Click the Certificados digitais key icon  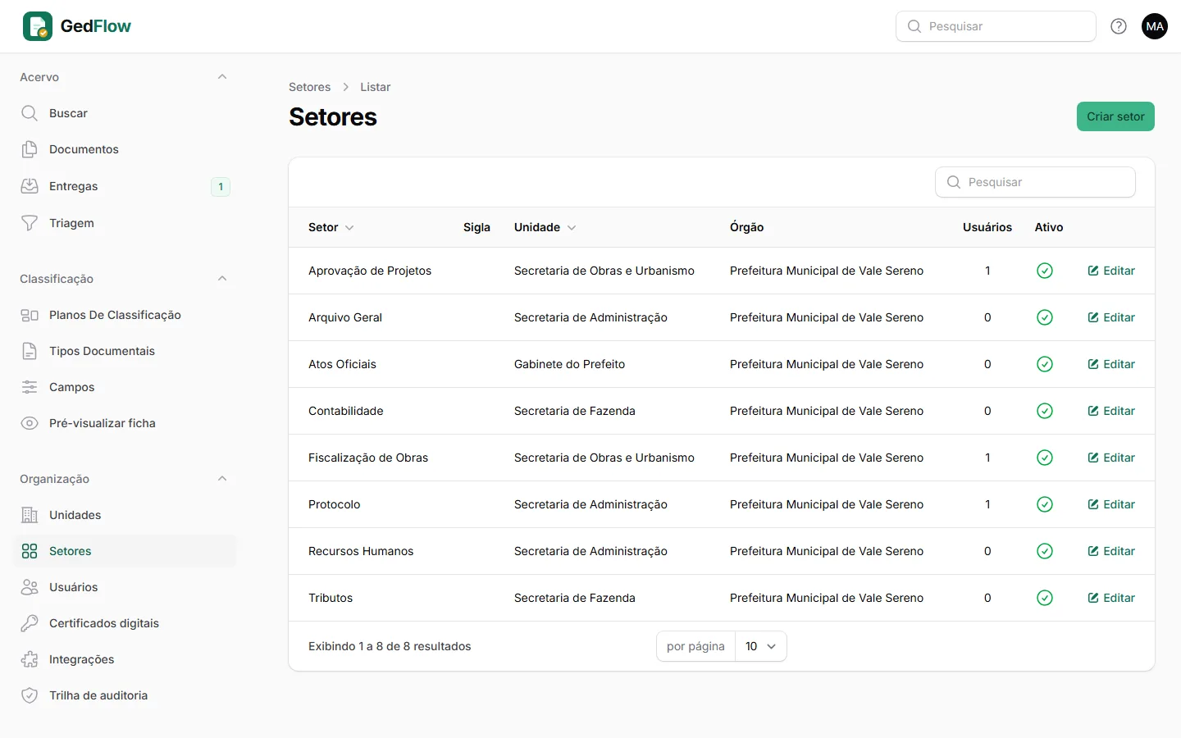(x=30, y=623)
